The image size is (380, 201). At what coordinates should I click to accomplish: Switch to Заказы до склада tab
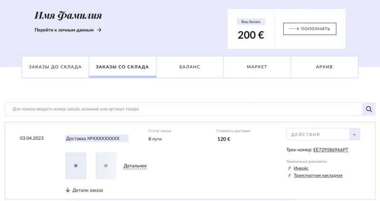[x=55, y=67]
